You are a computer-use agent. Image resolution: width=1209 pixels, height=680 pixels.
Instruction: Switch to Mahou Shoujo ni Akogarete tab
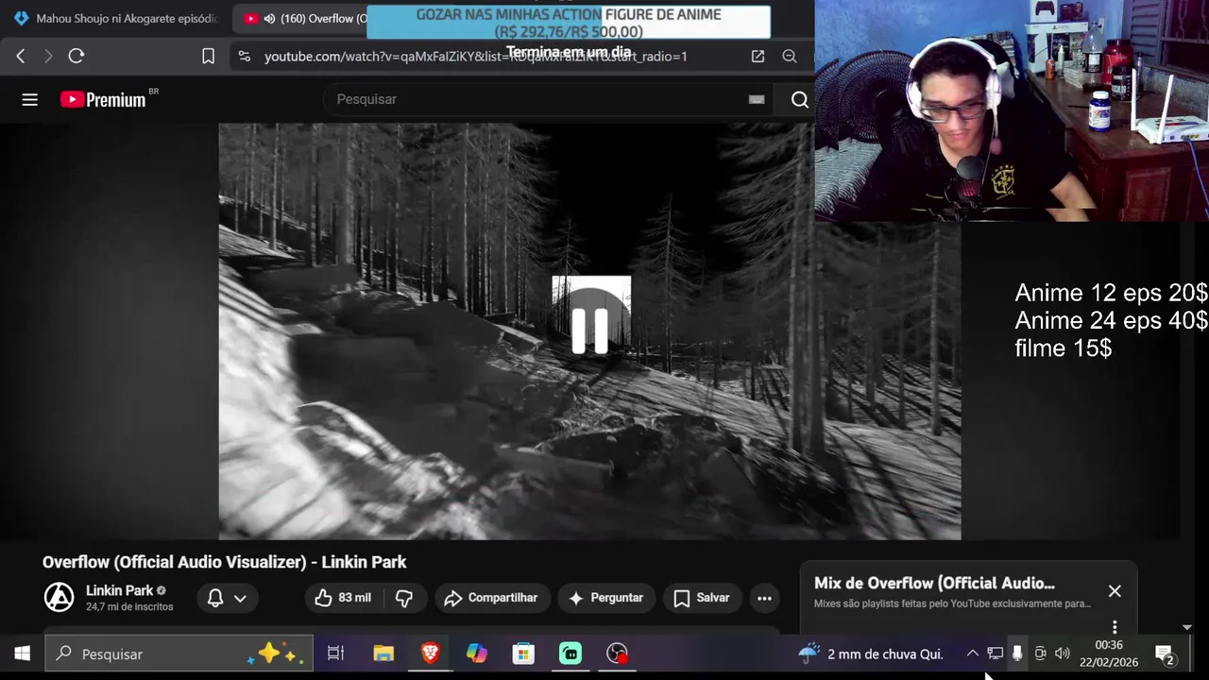[115, 18]
